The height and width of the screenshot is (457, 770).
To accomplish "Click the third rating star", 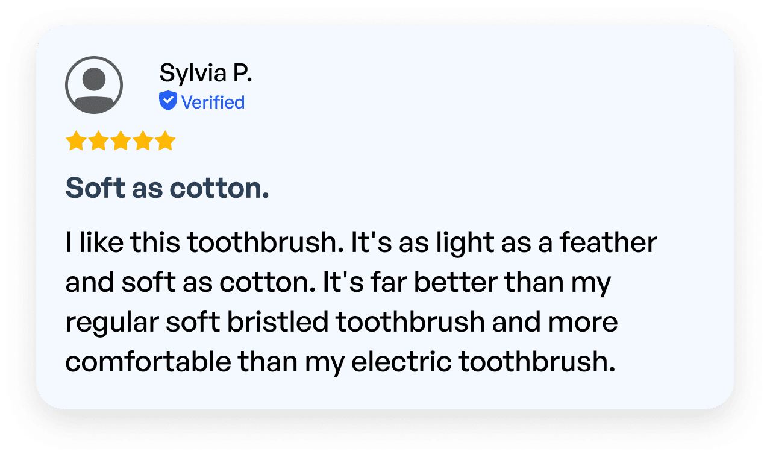I will point(120,142).
